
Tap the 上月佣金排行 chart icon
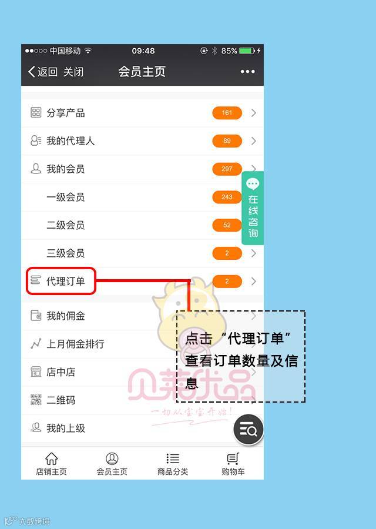(36, 343)
